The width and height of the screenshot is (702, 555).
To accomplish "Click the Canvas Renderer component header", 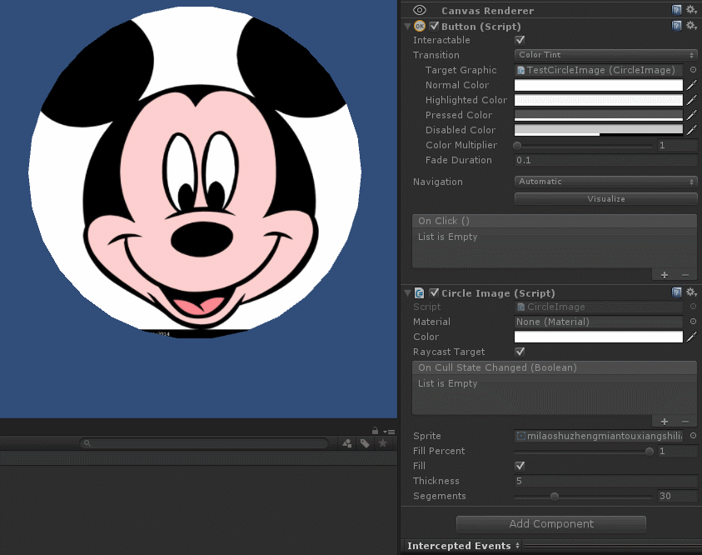I will (550, 10).
